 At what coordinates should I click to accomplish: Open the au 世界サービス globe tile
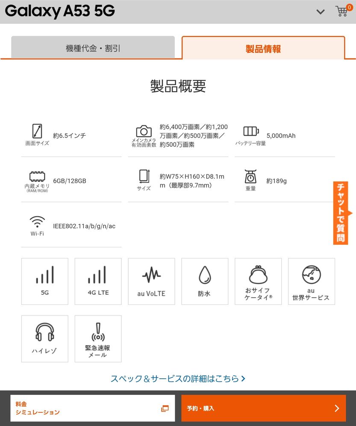(312, 281)
